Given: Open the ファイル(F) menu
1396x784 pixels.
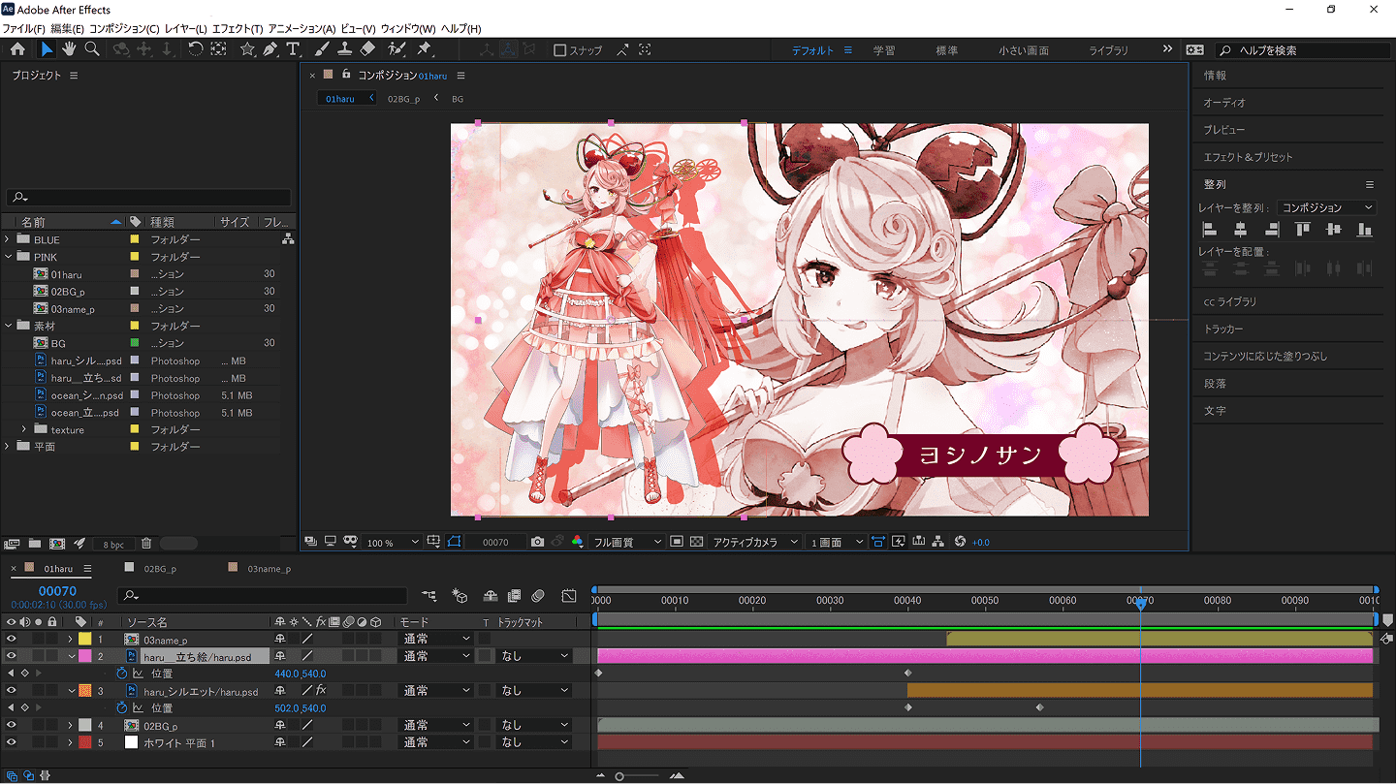Looking at the screenshot, I should click(x=23, y=29).
